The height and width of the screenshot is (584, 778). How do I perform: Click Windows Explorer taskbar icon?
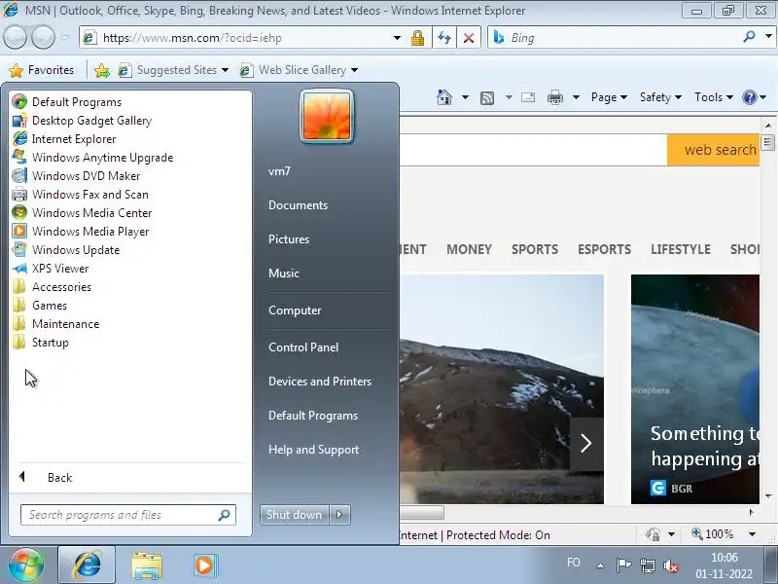click(147, 566)
